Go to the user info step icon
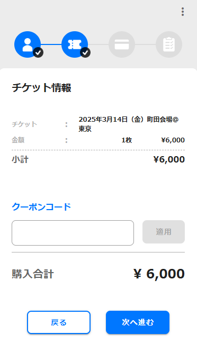This screenshot has width=197, height=352. (28, 44)
